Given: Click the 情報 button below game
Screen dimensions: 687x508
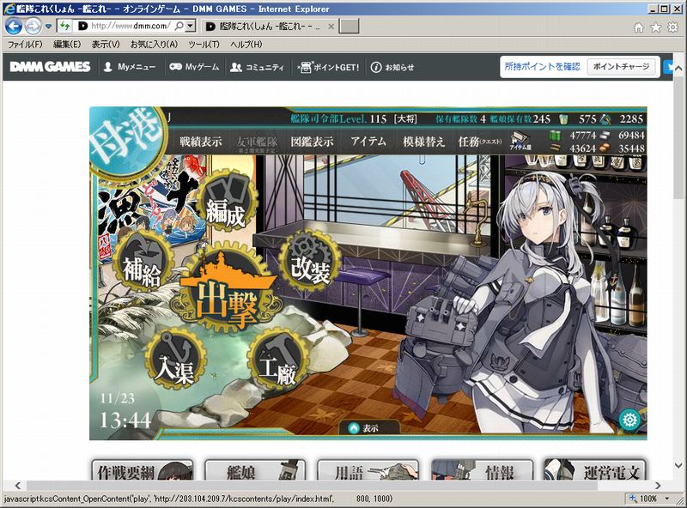Looking at the screenshot, I should pos(482,470).
